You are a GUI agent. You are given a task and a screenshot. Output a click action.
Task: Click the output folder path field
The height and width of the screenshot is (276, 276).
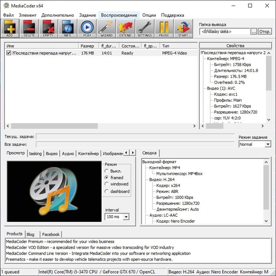coord(224,31)
